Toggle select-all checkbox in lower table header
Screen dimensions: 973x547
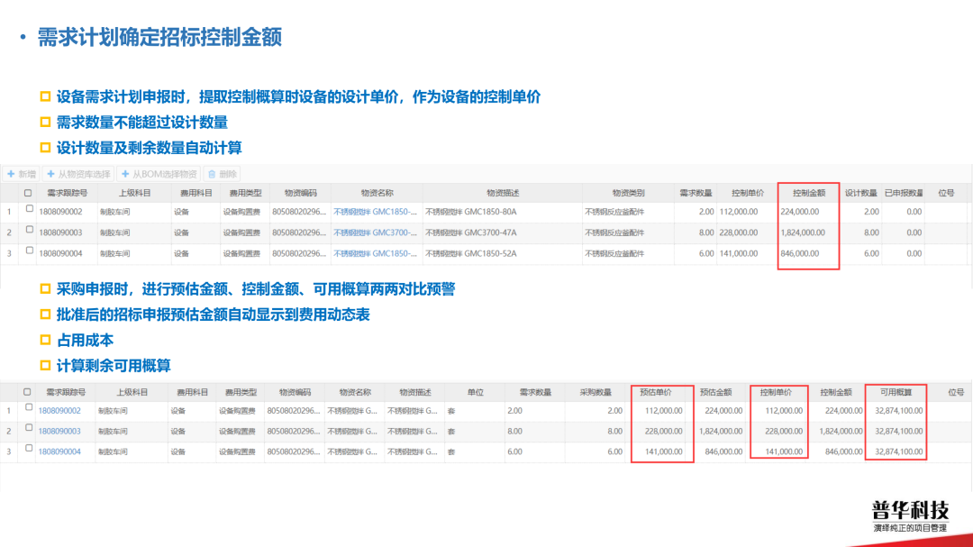click(x=27, y=392)
